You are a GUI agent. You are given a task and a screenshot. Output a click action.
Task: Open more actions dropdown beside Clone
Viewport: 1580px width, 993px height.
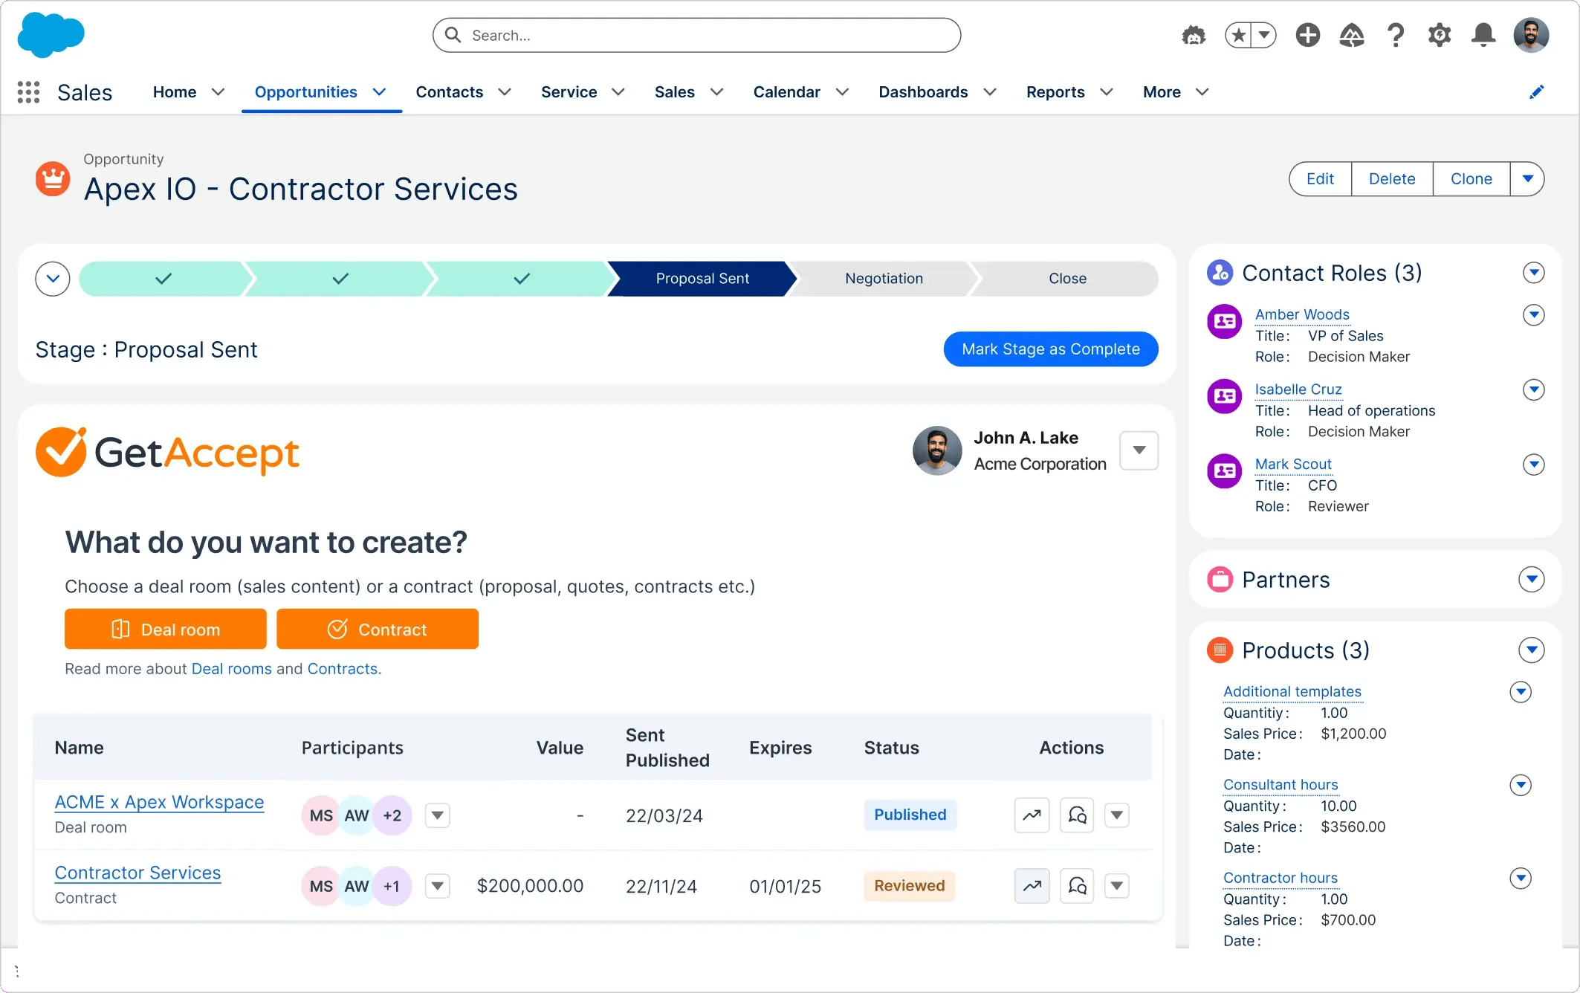click(x=1527, y=179)
